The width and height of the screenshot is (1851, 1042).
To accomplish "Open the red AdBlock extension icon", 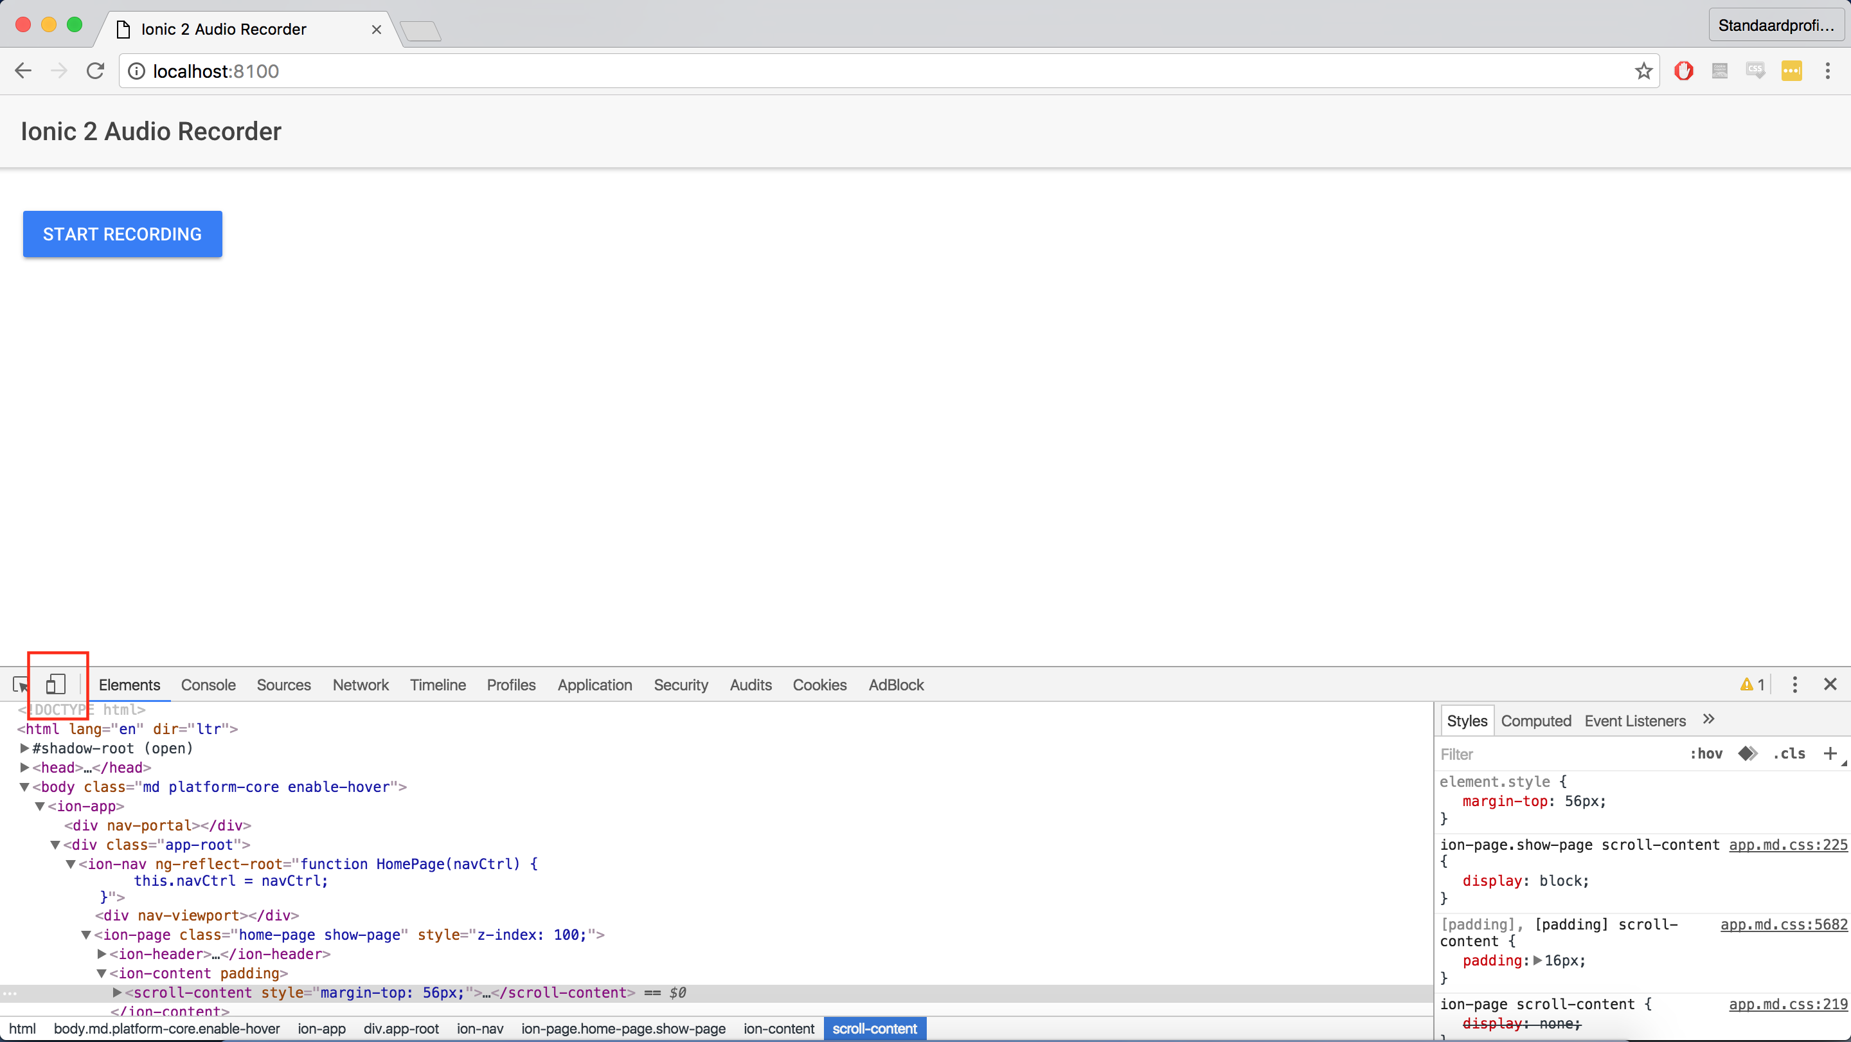I will (1683, 71).
